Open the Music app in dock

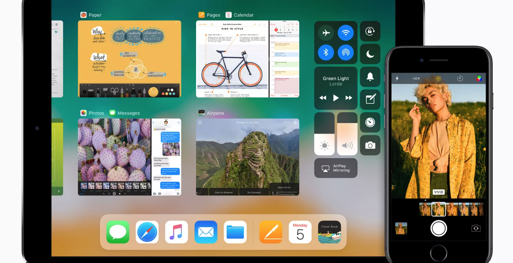176,232
